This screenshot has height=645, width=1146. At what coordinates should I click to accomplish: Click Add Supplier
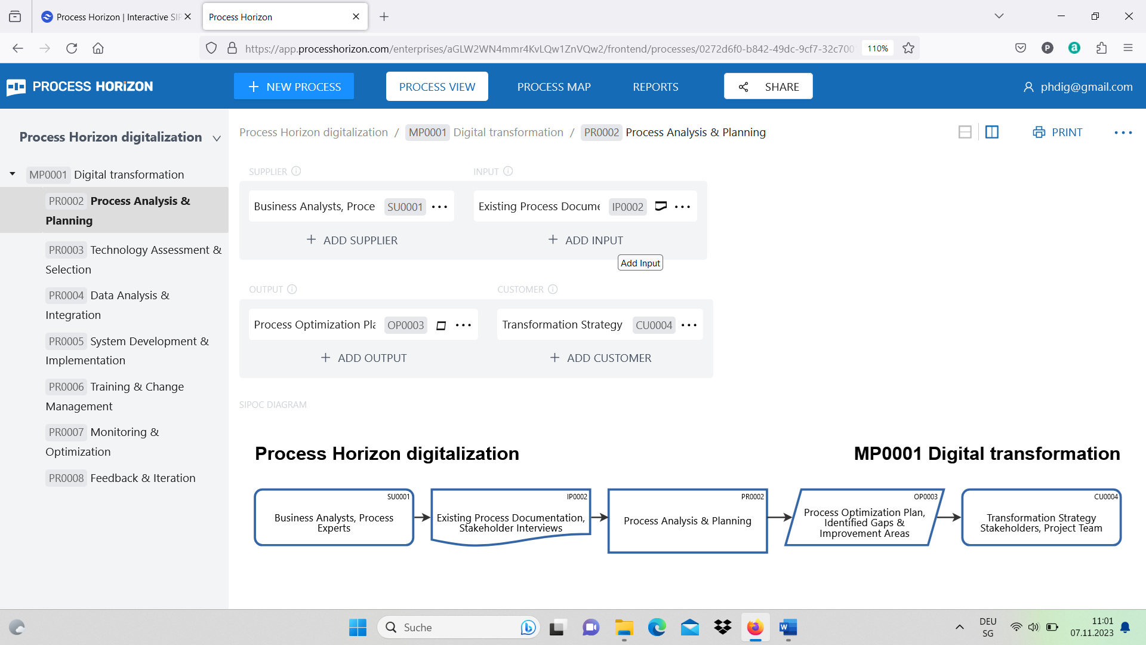(x=352, y=240)
